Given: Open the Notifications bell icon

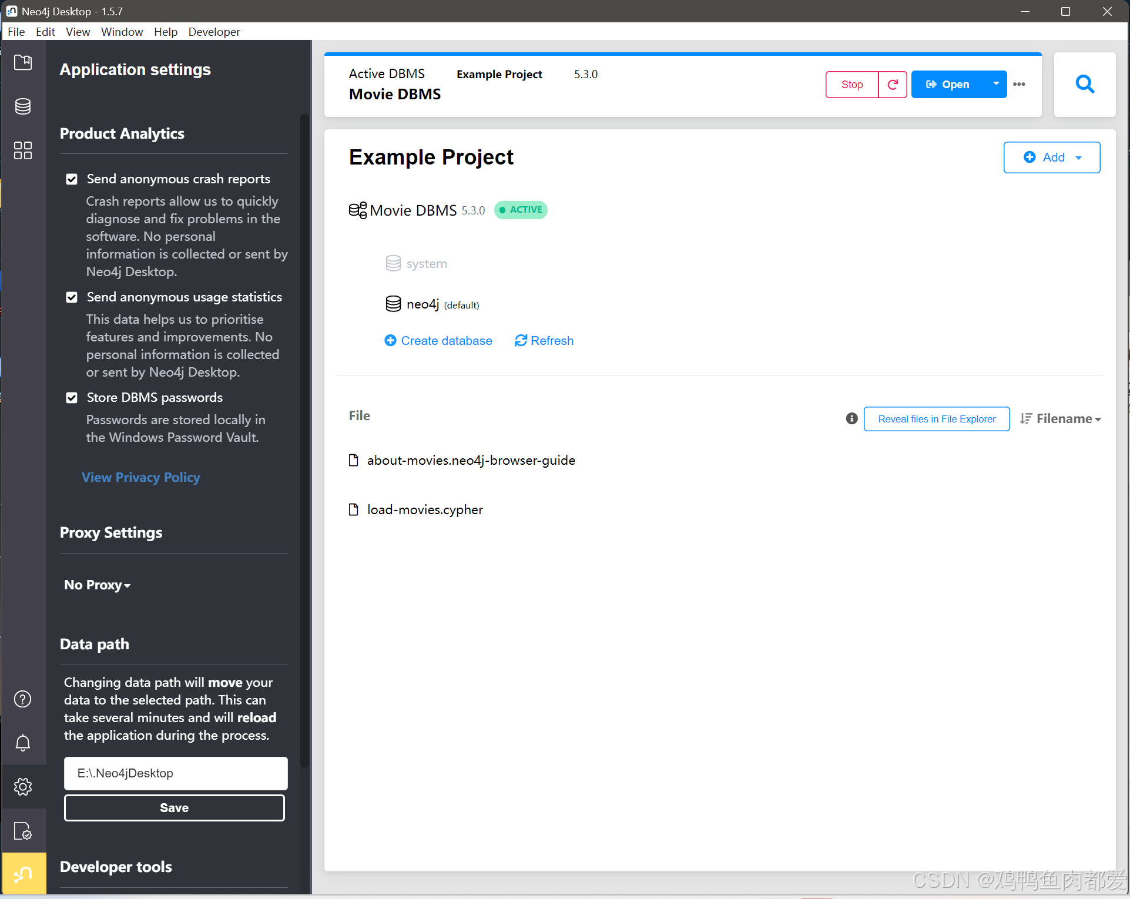Looking at the screenshot, I should click(x=23, y=743).
